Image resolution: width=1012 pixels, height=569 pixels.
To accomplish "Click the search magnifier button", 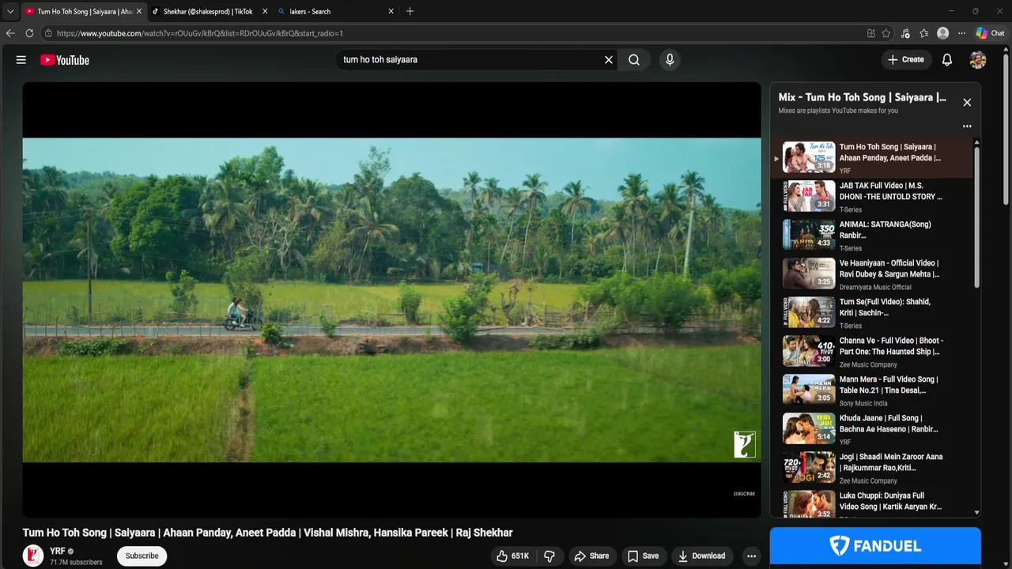I will (x=634, y=59).
